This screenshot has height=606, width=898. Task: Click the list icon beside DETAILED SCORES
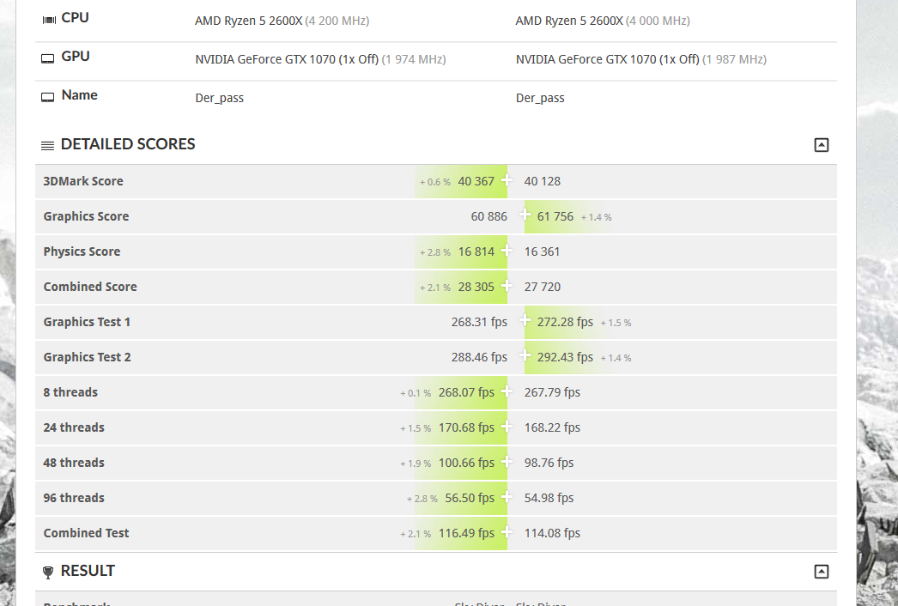pyautogui.click(x=47, y=145)
